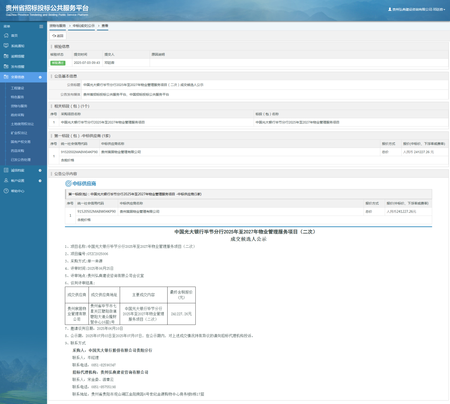The height and width of the screenshot is (404, 450).
Task: Click the 成交候选人公示 subtitle
Action: (248, 239)
